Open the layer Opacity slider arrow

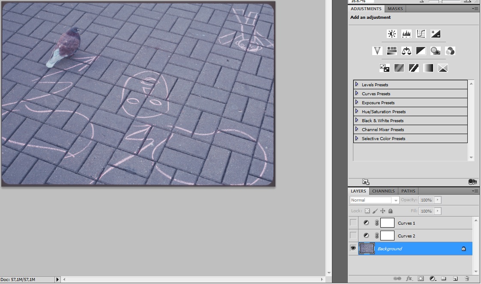tap(437, 200)
